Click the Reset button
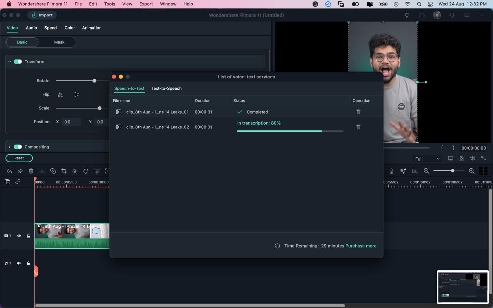493x308 pixels. (19, 158)
